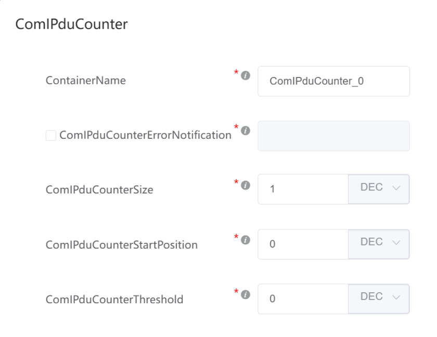Select the ComIPduCounterThreshold value field
The height and width of the screenshot is (337, 437).
[x=303, y=299]
